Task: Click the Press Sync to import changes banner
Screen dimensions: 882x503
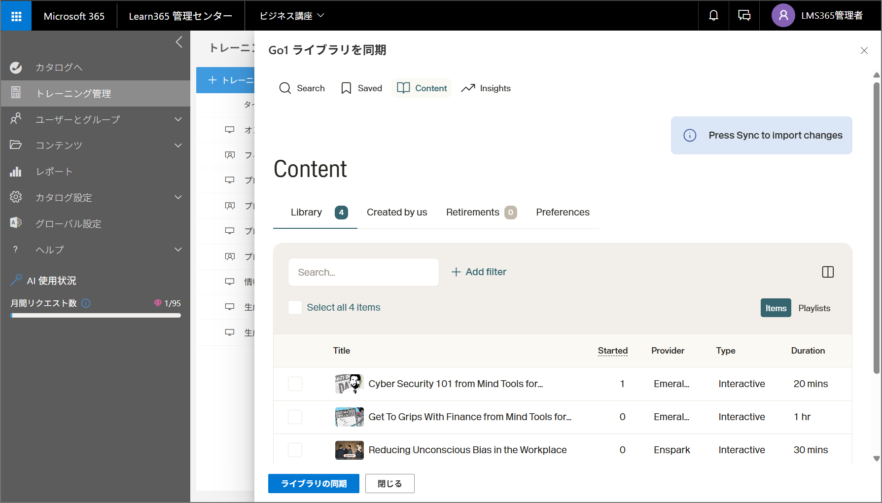Action: point(761,135)
